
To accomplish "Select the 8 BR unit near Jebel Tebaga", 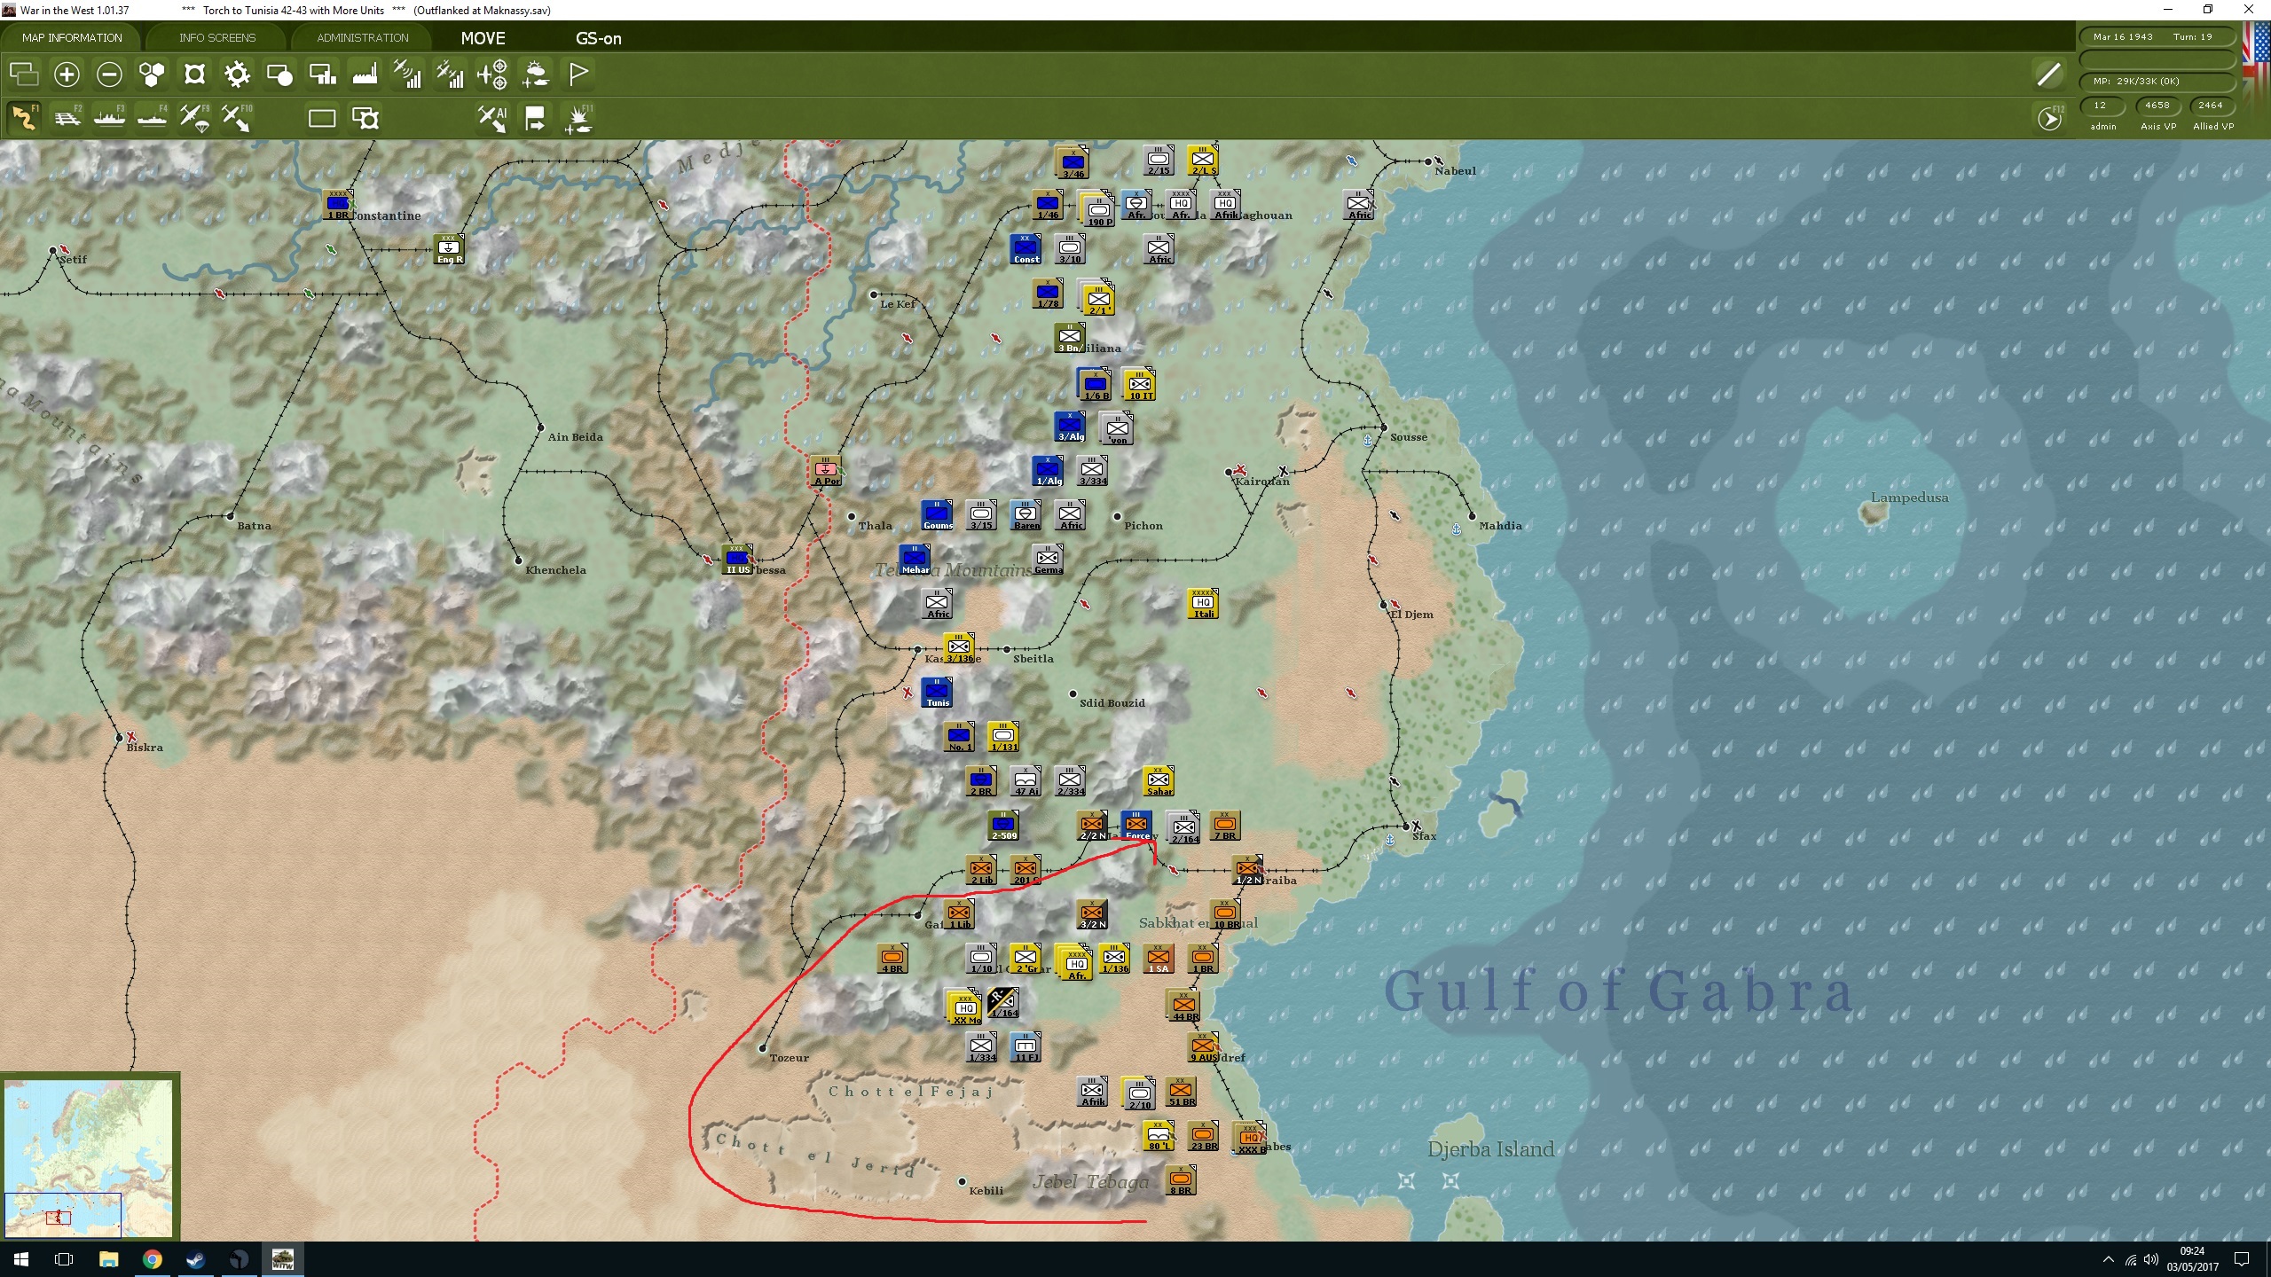I will (x=1181, y=1180).
